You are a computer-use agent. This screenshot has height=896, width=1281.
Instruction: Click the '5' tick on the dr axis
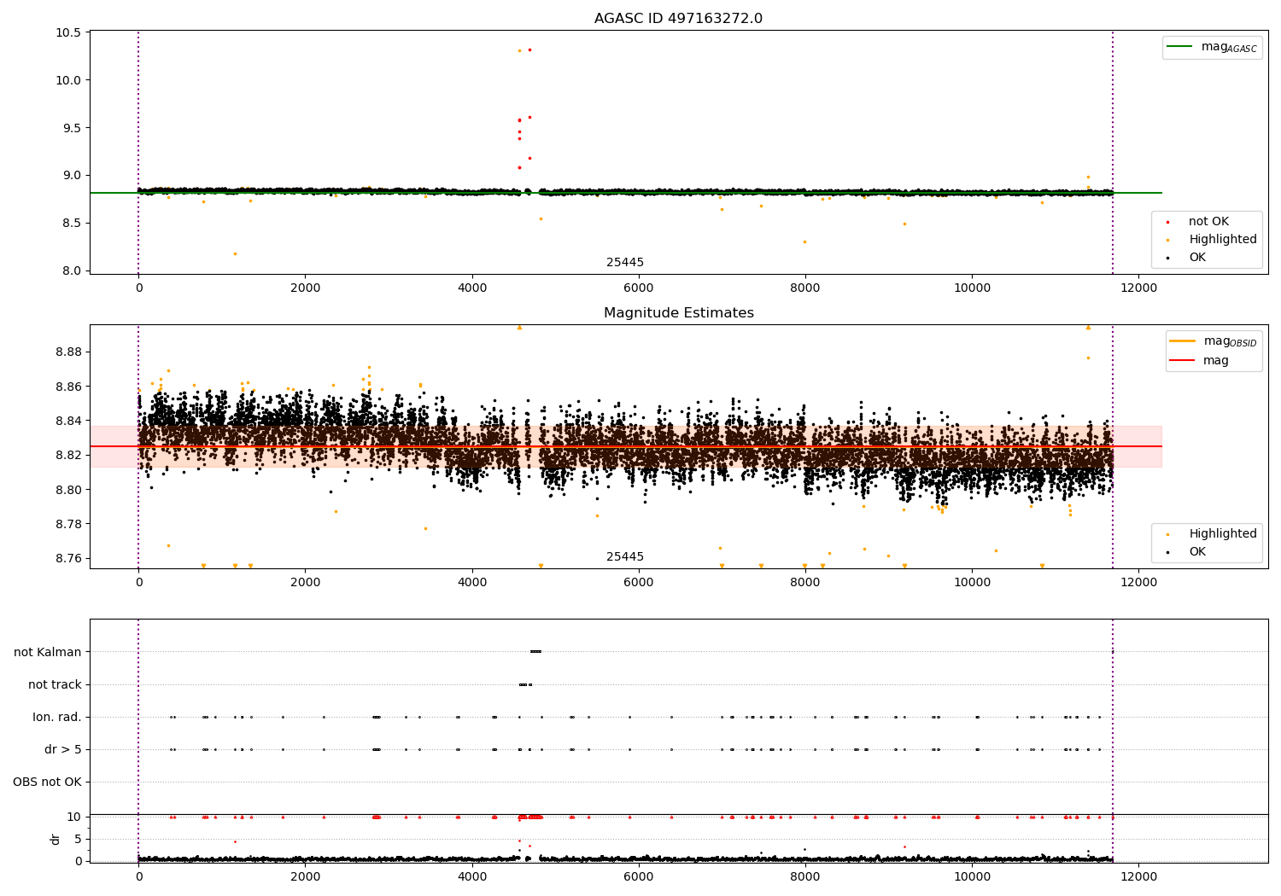(x=78, y=840)
